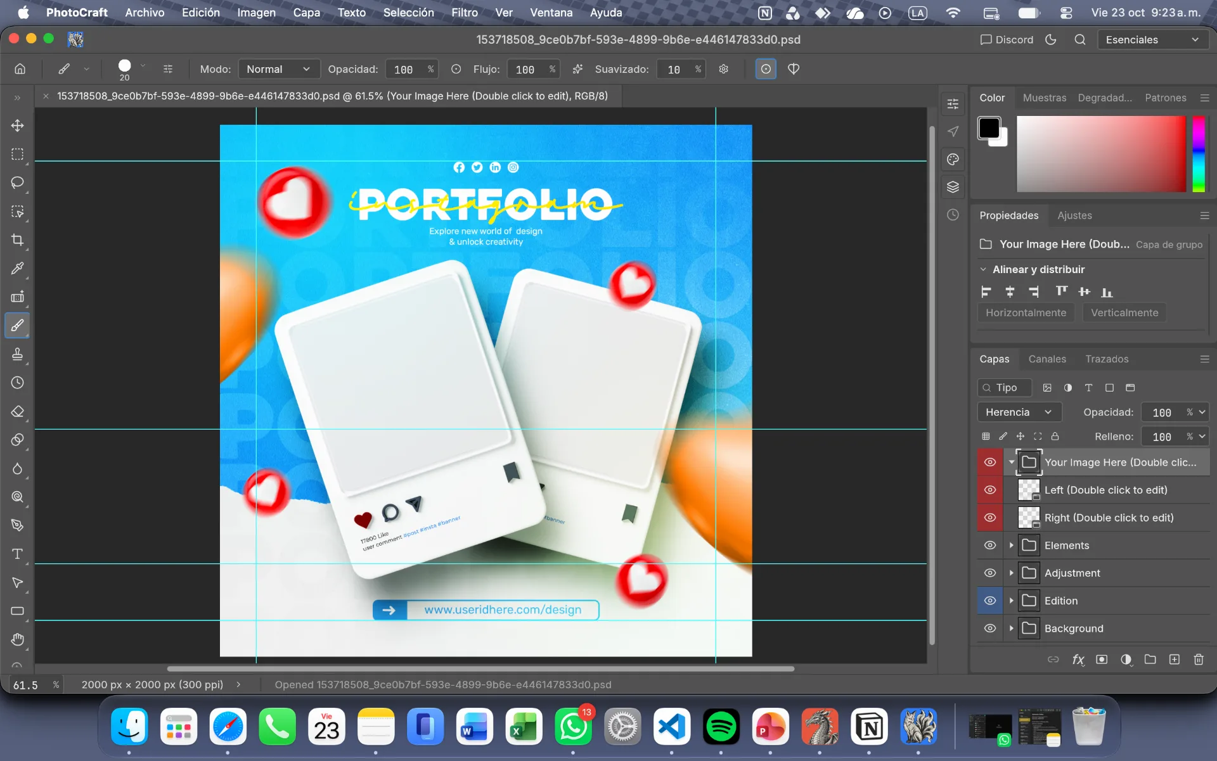Hide the Elements layer group
This screenshot has width=1217, height=761.
pyautogui.click(x=990, y=545)
